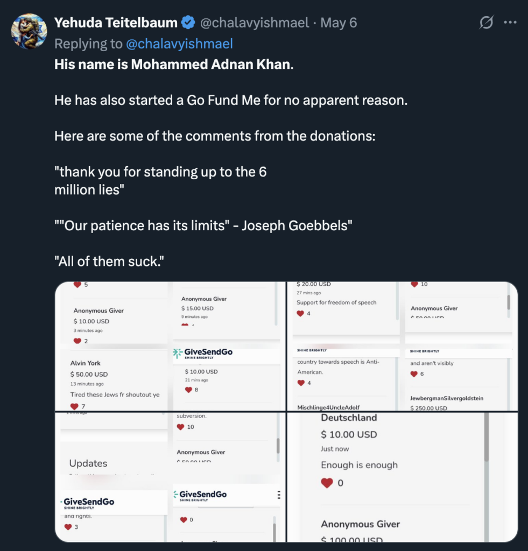
Task: Open the Grok actions icon
Action: (486, 23)
